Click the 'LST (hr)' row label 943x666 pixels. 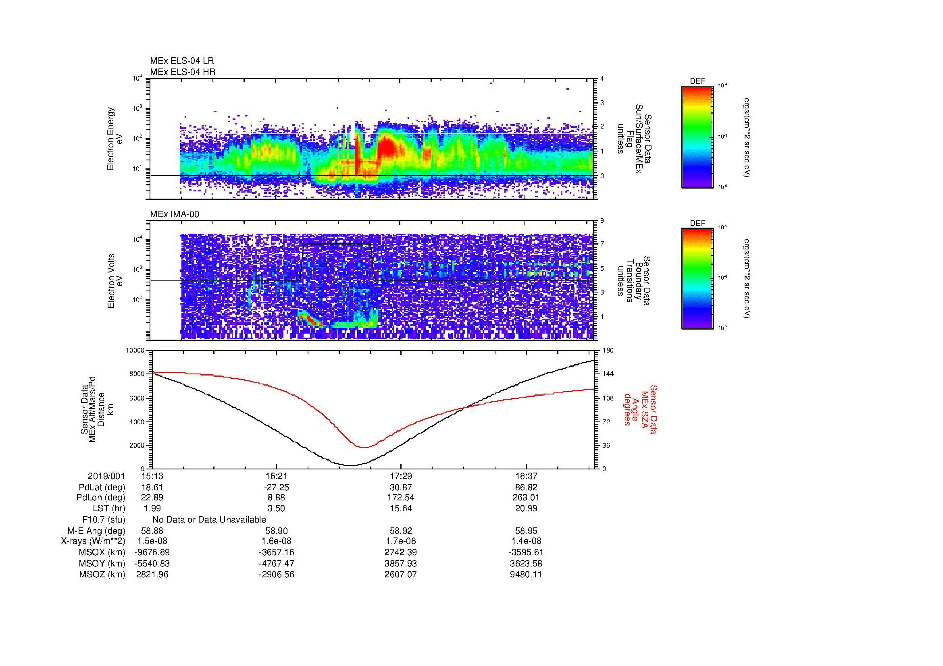pyautogui.click(x=109, y=508)
